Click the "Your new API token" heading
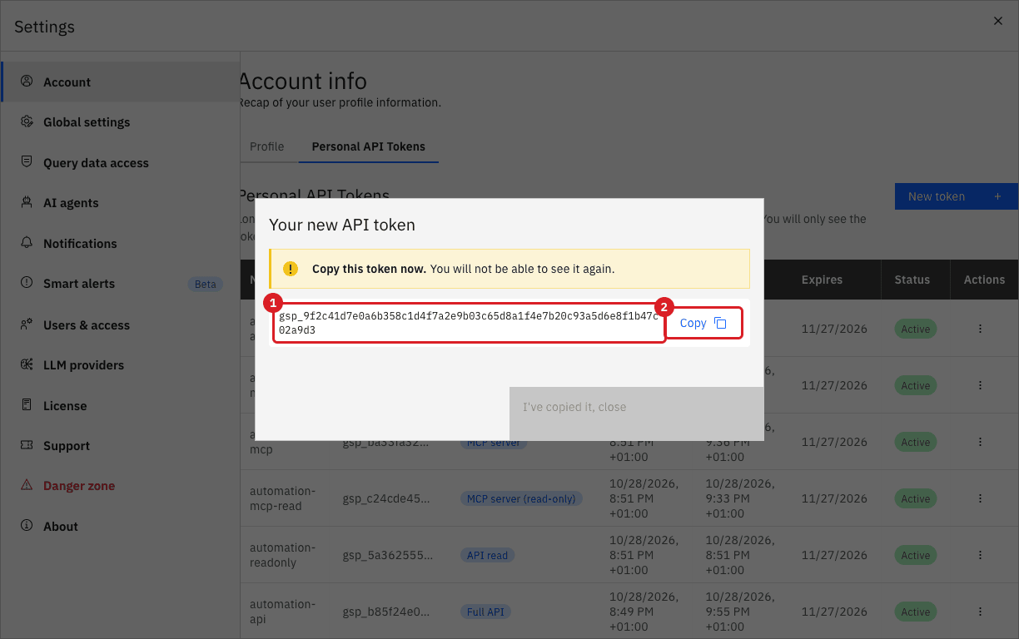The image size is (1019, 639). coord(342,225)
